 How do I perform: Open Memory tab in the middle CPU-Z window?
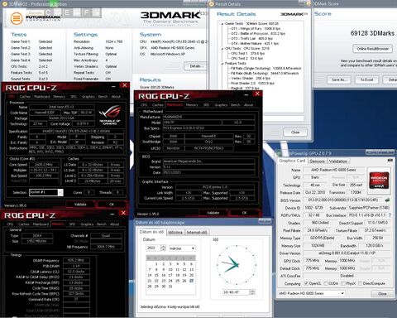point(192,105)
